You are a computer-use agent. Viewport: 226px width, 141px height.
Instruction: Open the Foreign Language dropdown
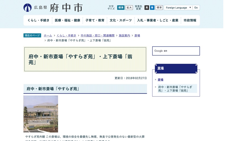178,8
